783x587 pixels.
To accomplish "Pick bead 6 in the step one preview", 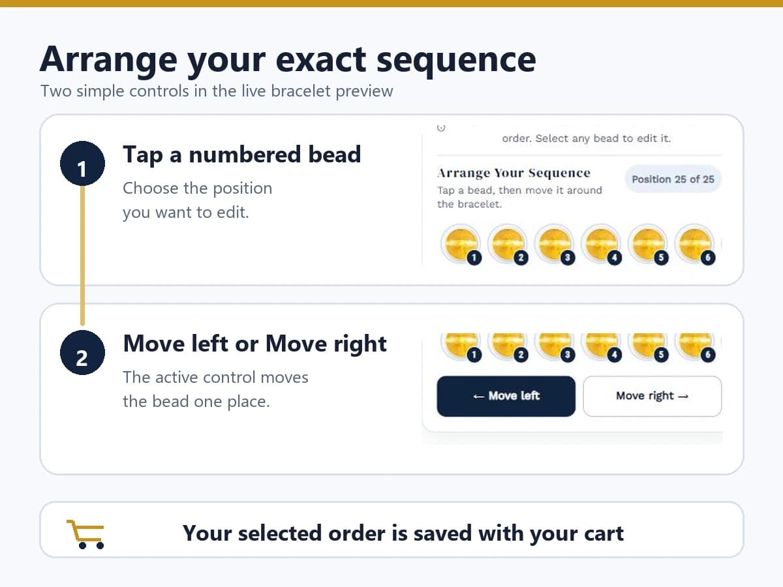I will 695,245.
